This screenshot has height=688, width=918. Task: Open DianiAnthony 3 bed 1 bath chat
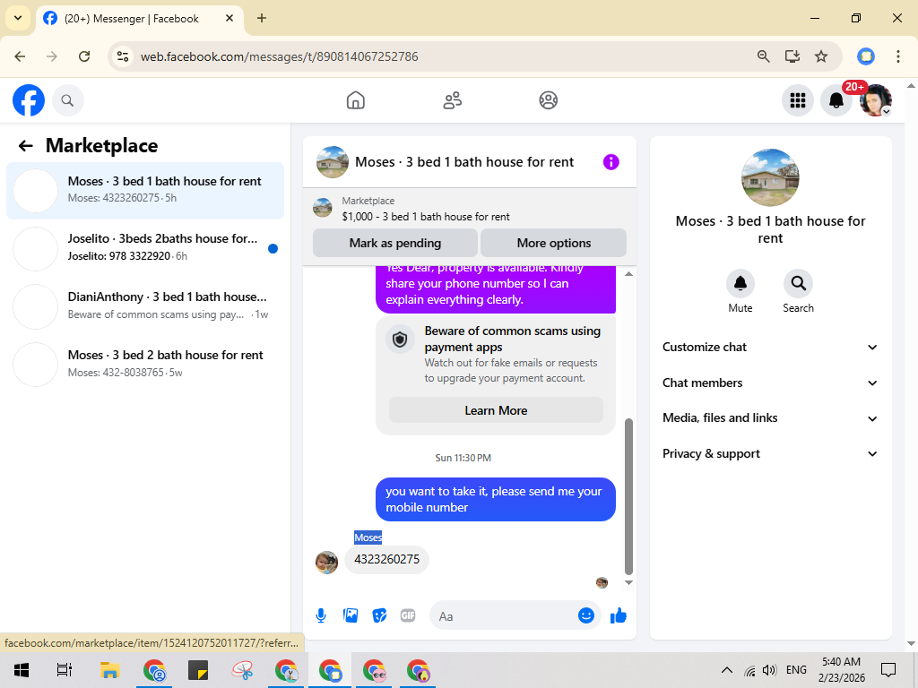(x=145, y=306)
